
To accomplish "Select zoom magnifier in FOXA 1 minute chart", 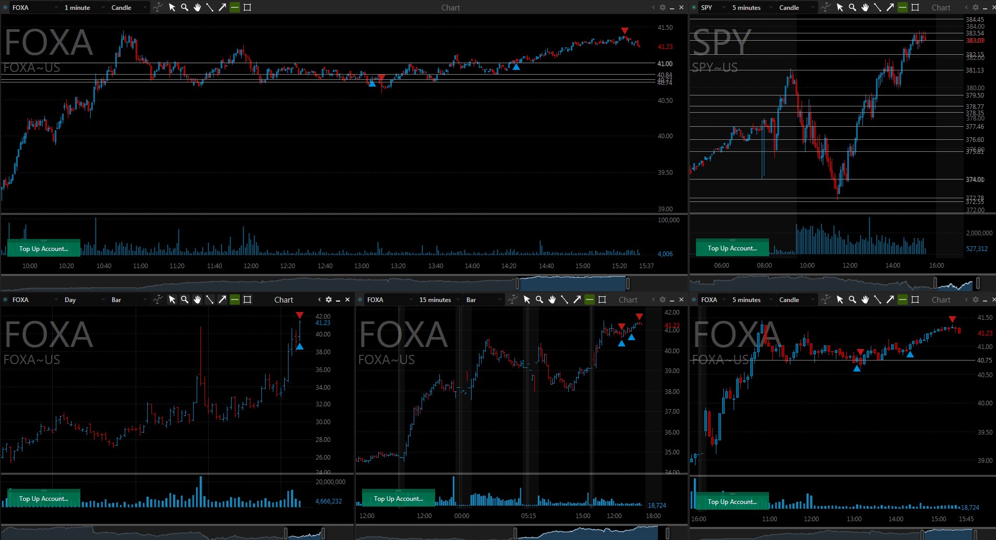I will pyautogui.click(x=185, y=7).
